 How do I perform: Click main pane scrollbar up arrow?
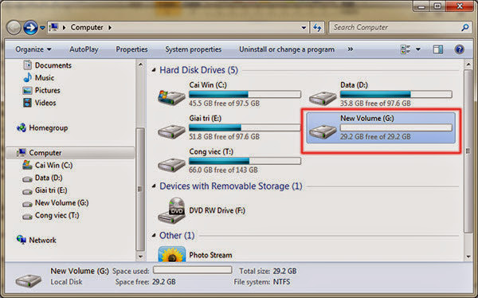468,65
